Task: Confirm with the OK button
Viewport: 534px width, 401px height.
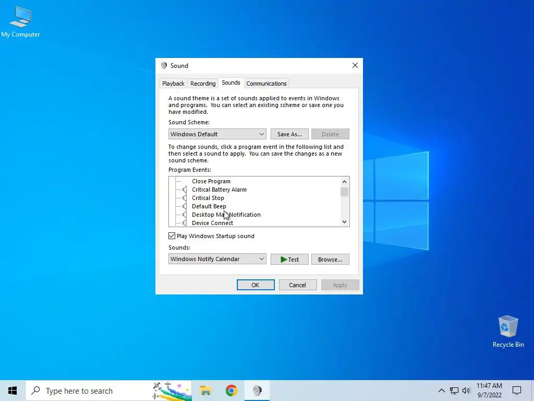Action: tap(256, 285)
